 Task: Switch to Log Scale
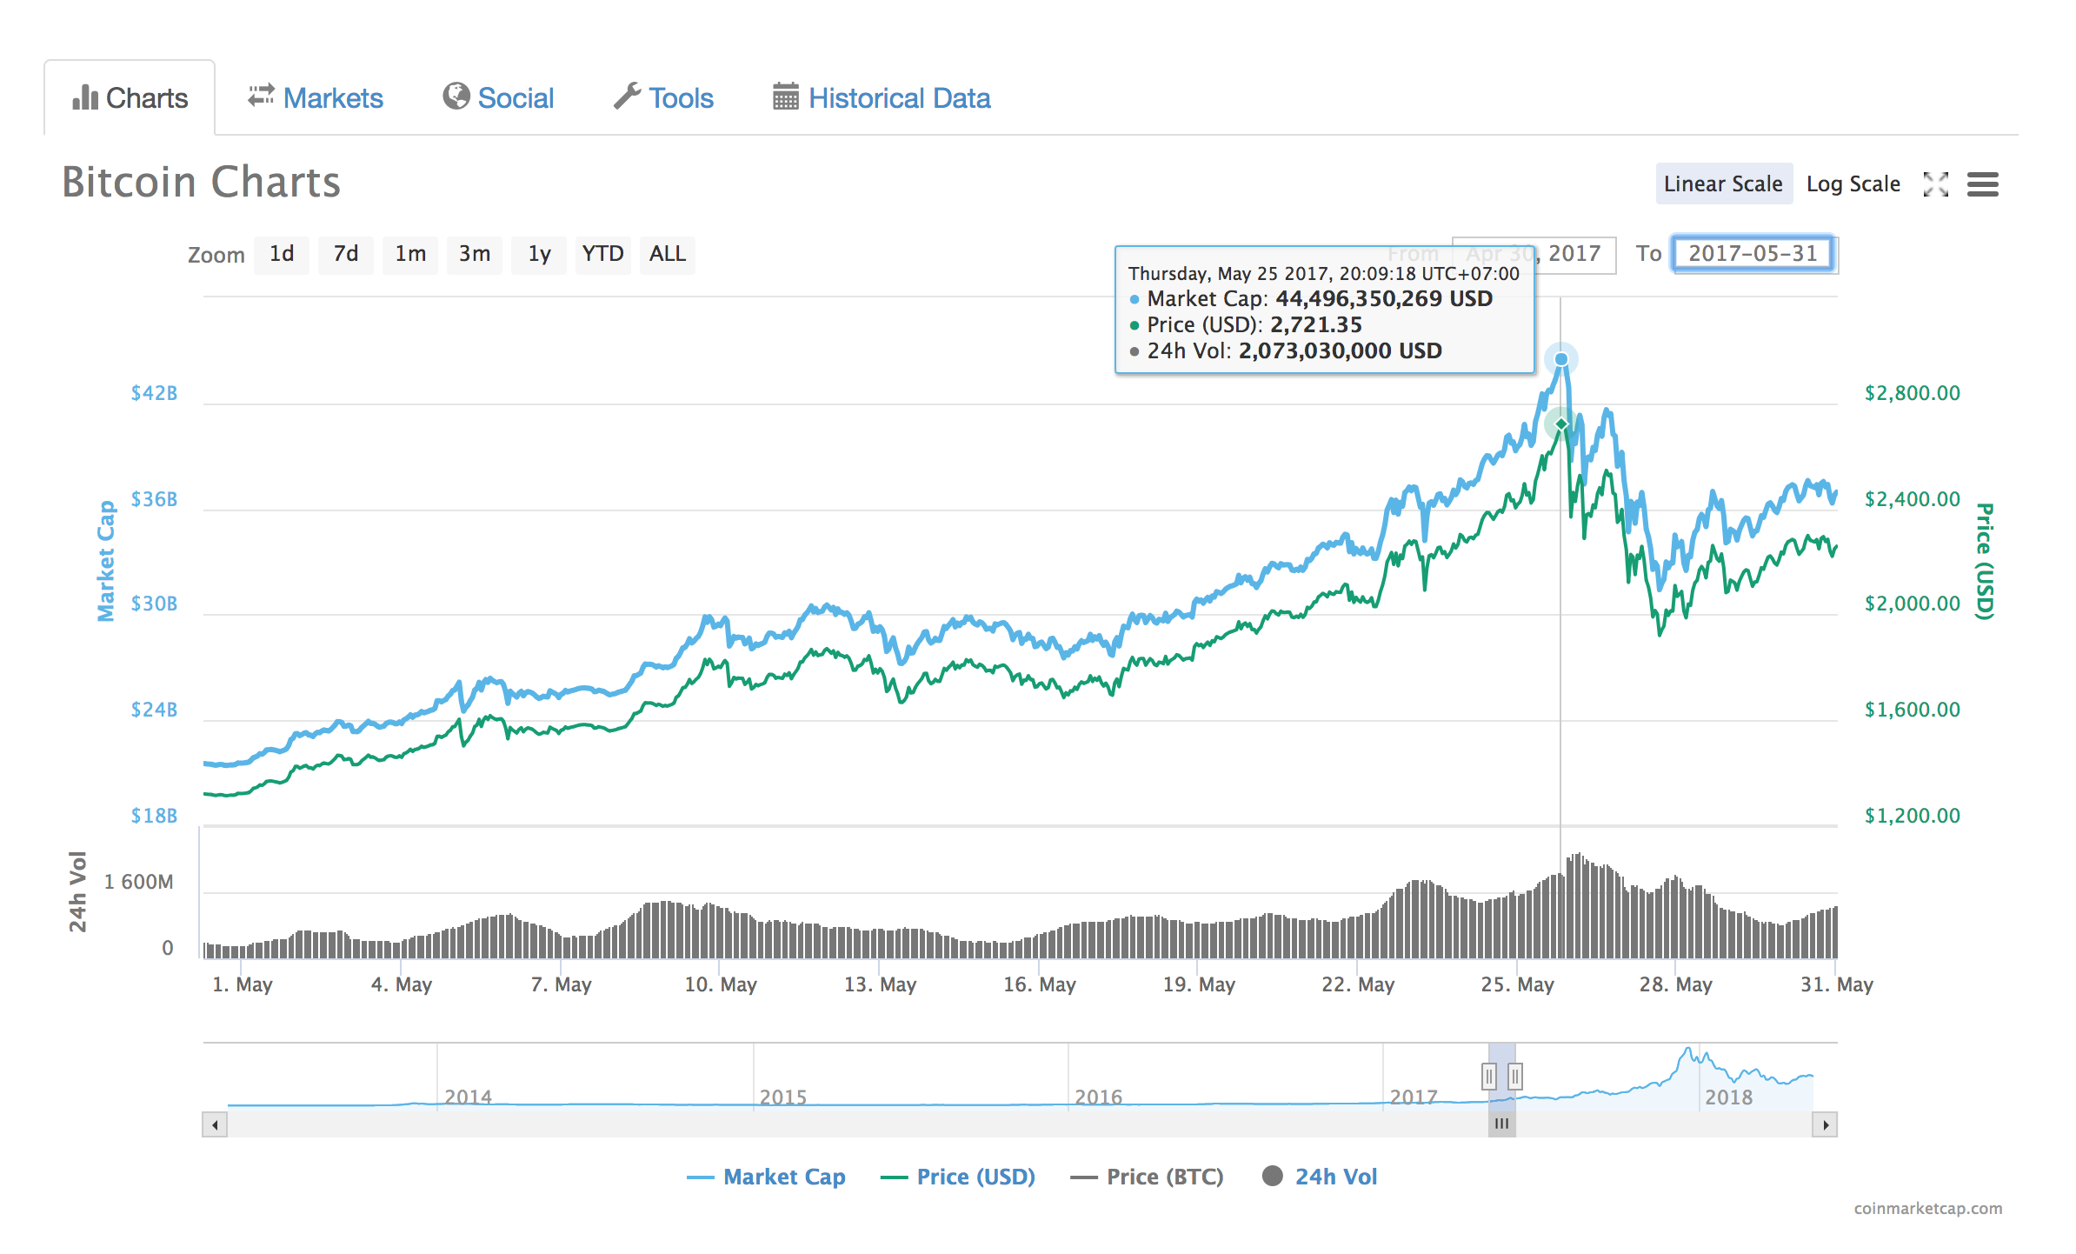click(x=1853, y=184)
